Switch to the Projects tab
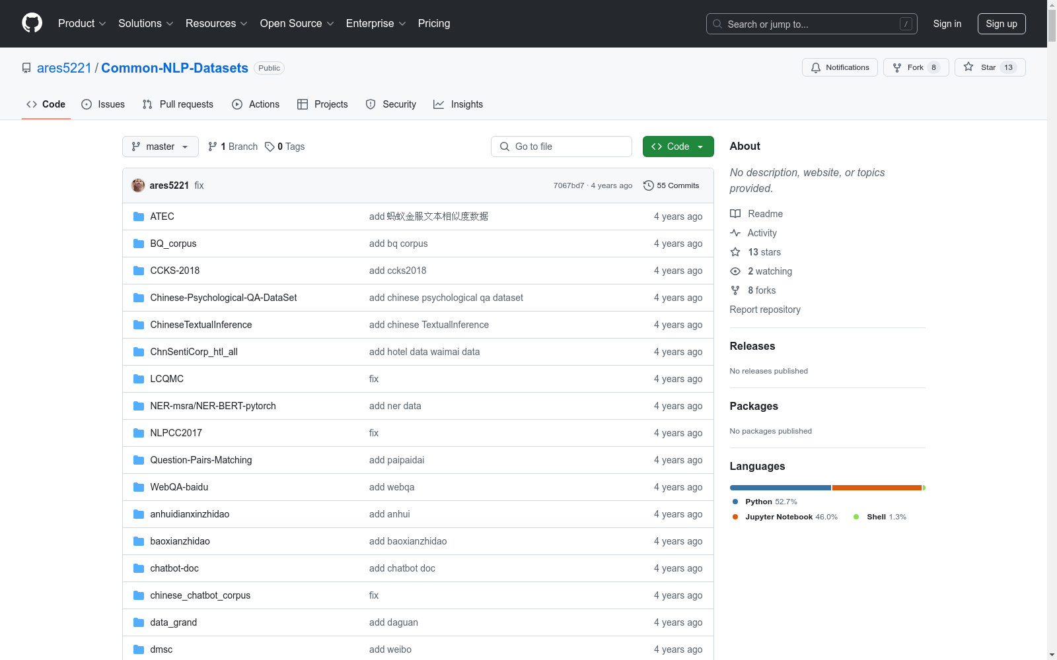Screen dimensions: 1057x660 pyautogui.click(x=322, y=104)
